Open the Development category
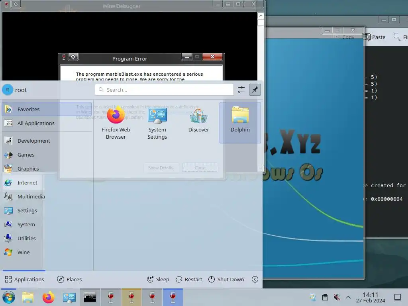 click(x=47, y=141)
